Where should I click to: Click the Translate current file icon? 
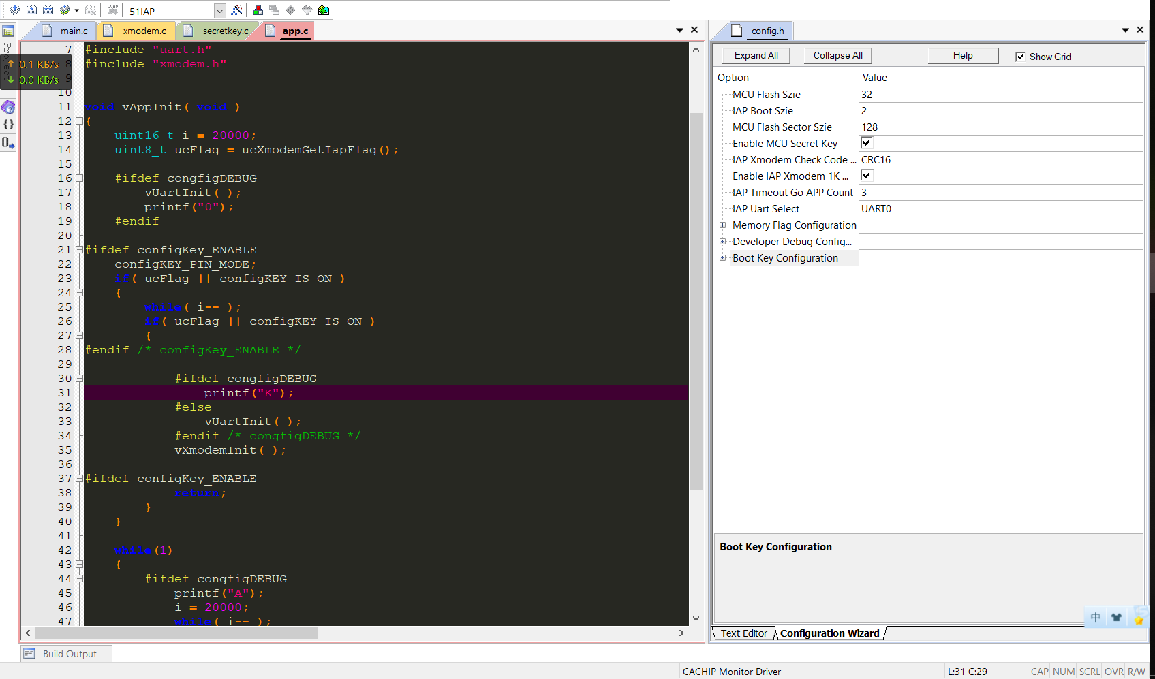tap(15, 10)
